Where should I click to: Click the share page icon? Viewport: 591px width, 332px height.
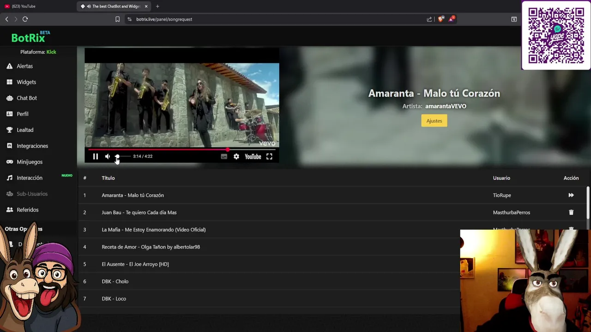pyautogui.click(x=429, y=19)
